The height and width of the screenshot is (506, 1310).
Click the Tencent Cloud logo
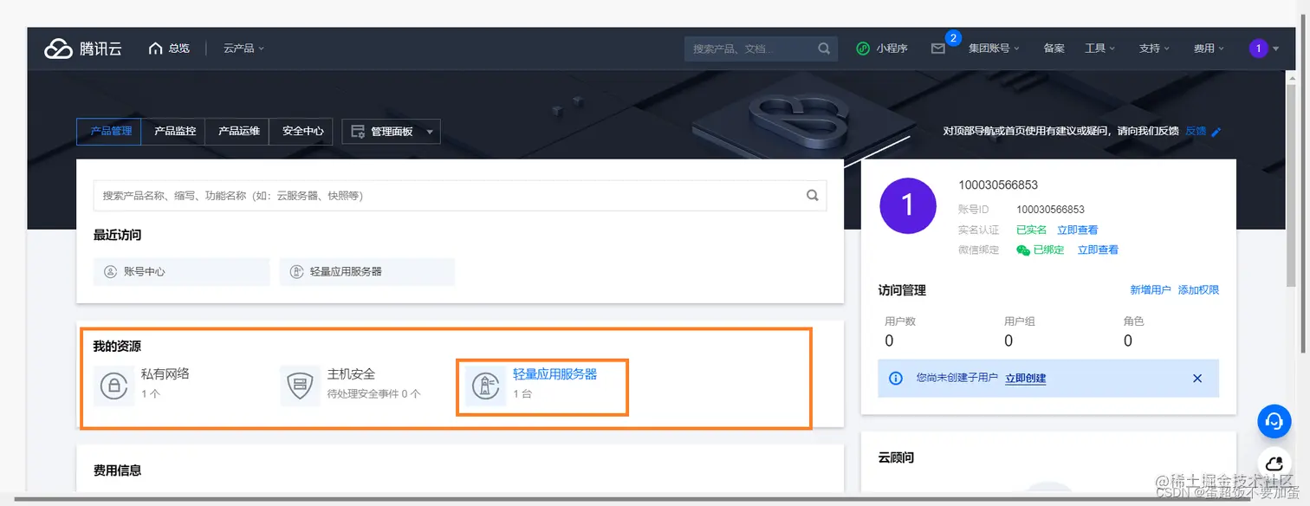tap(83, 49)
